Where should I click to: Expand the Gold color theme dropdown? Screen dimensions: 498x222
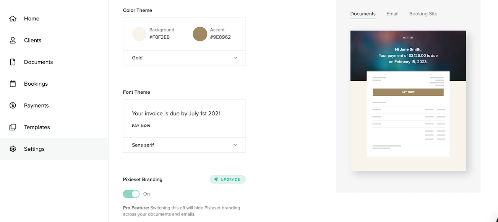(x=184, y=58)
